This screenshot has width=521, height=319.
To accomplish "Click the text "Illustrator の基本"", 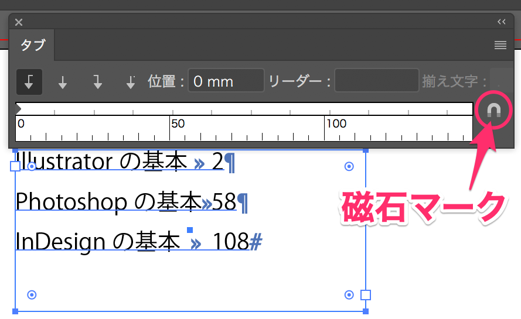I will [x=101, y=162].
